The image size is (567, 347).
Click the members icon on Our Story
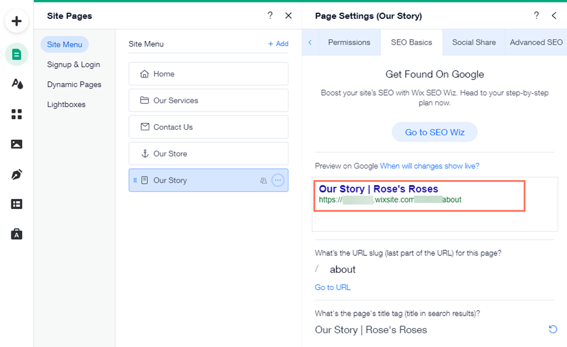coord(263,180)
